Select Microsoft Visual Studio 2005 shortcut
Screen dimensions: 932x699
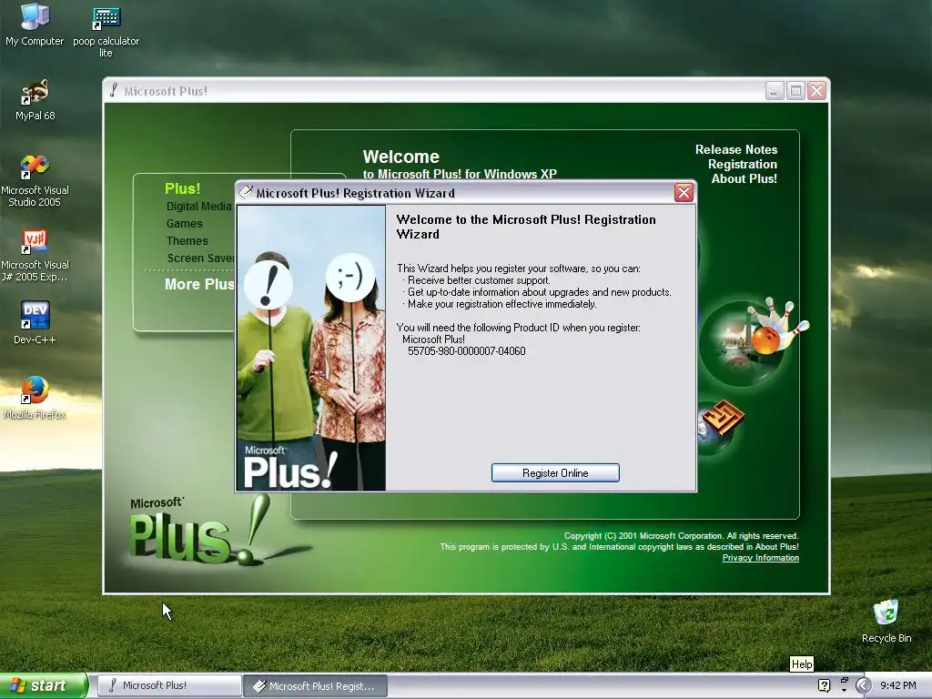click(x=35, y=181)
